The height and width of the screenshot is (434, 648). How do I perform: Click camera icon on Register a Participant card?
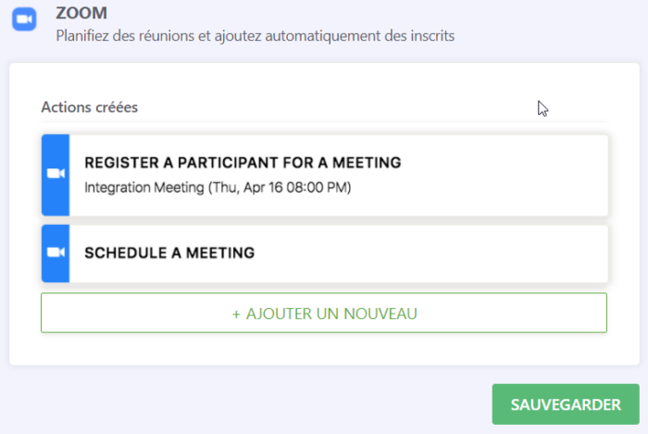(56, 174)
